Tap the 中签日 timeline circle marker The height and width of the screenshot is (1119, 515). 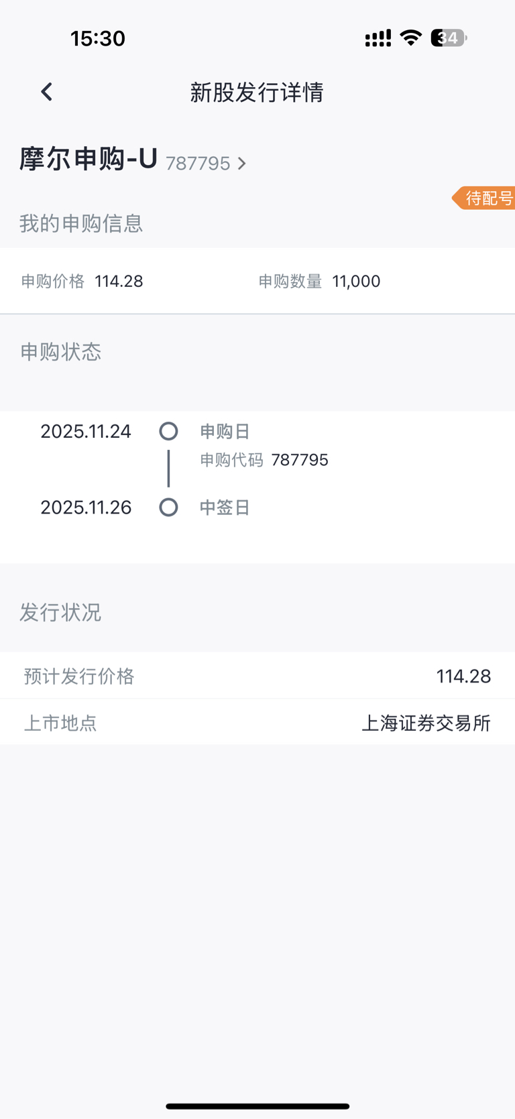(x=168, y=507)
